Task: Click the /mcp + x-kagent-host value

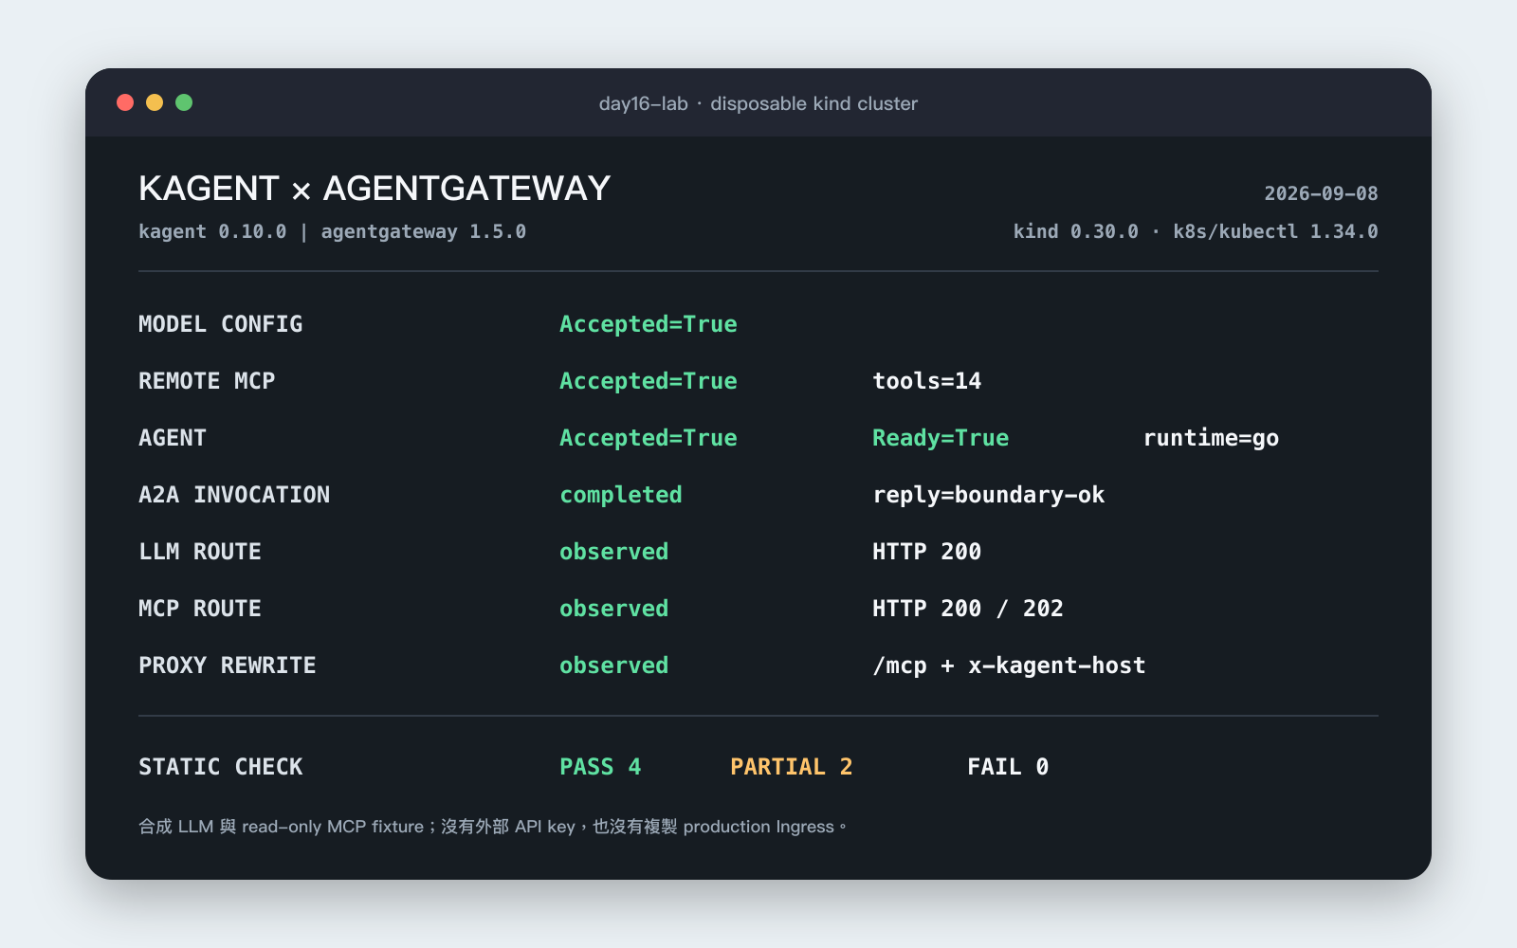Action: pos(1009,665)
